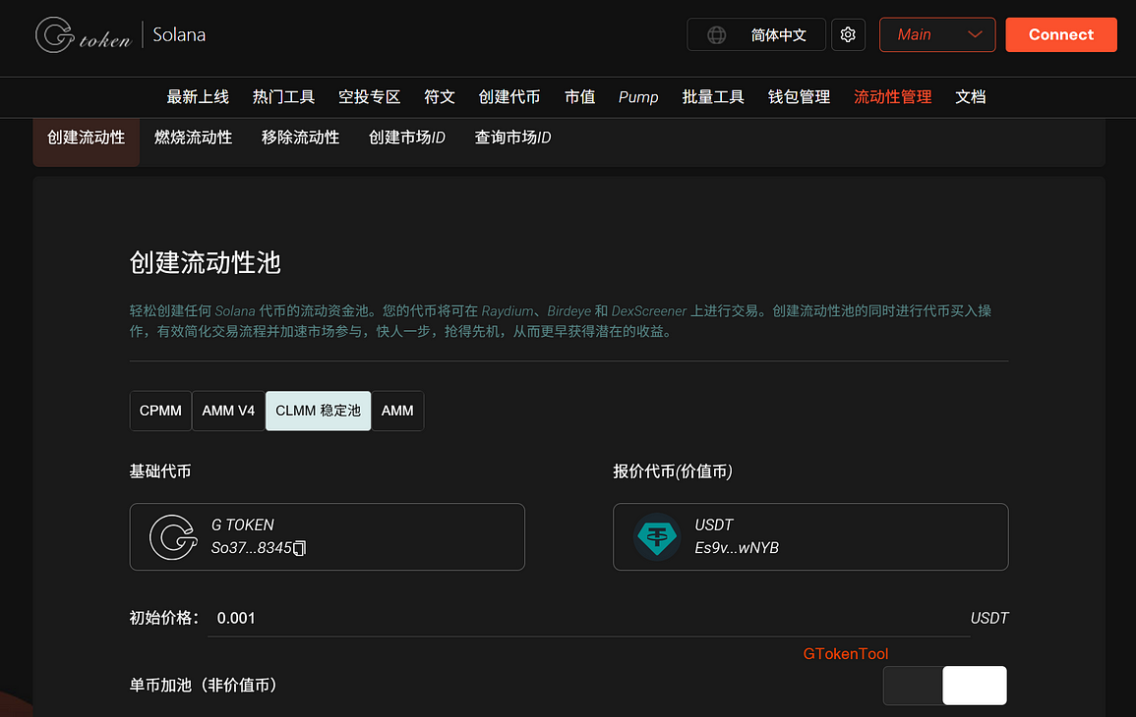Switch to the 移除流动性 tab

300,138
